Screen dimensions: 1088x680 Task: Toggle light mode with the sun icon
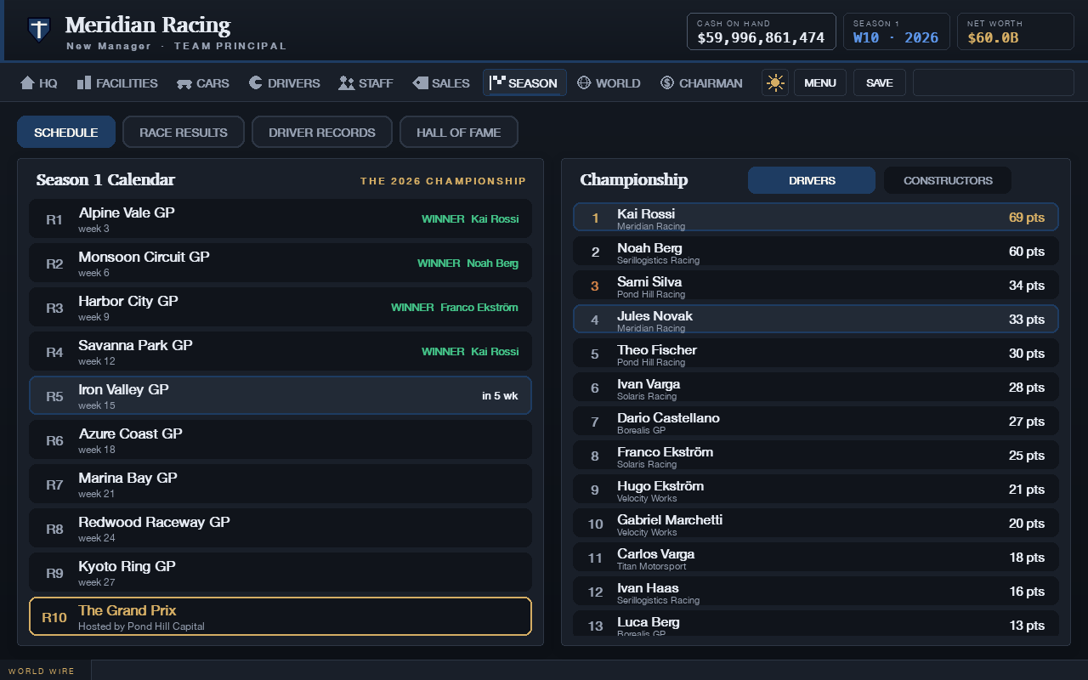point(775,82)
